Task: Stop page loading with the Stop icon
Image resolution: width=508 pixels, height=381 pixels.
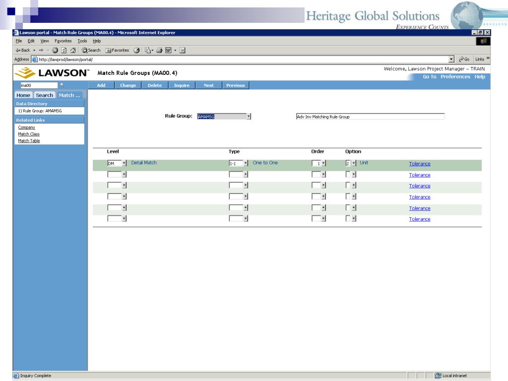Action: 55,50
